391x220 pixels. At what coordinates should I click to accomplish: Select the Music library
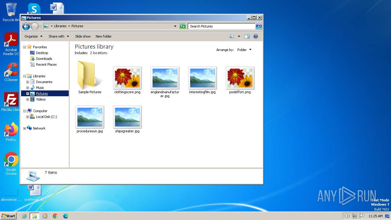[40, 88]
